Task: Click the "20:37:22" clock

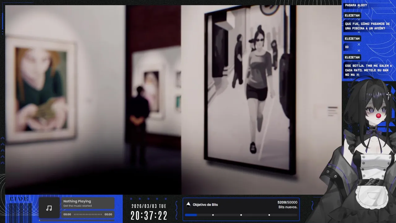Action: (149, 216)
